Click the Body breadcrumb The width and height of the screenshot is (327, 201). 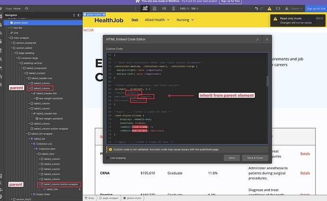[x=90, y=198]
